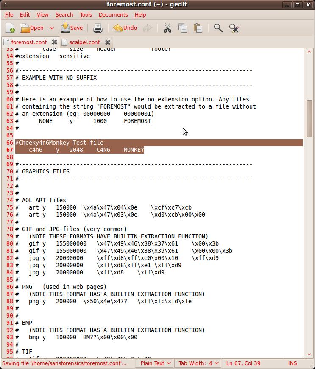Image resolution: width=315 pixels, height=369 pixels.
Task: Click '# AOL ART files' line
Action: point(41,200)
